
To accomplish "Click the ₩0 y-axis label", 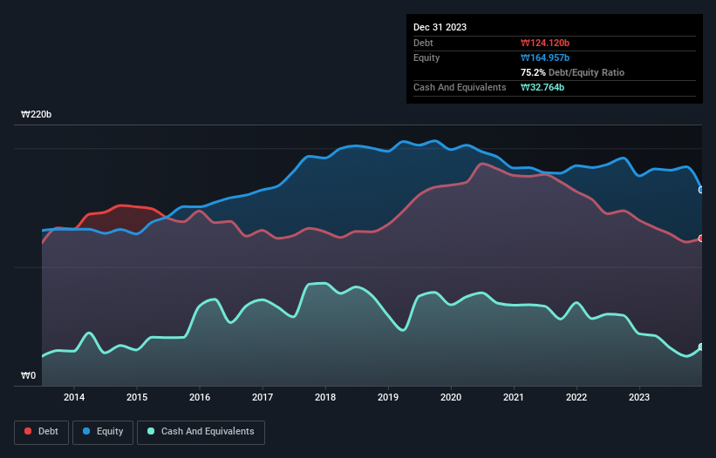I will 28,375.
